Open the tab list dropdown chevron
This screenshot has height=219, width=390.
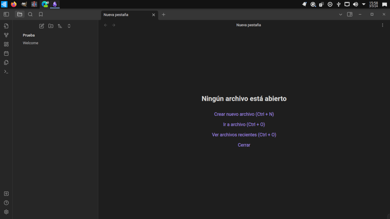341,15
